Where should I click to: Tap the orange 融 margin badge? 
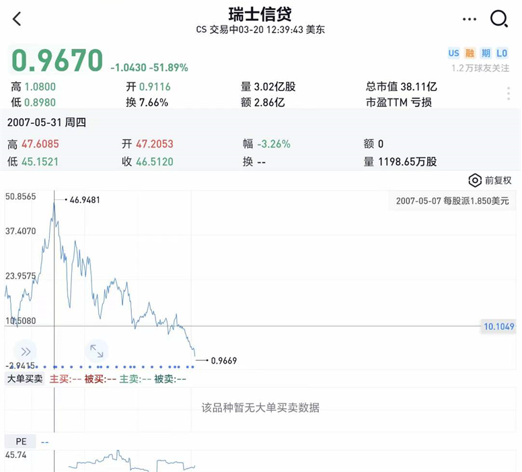pyautogui.click(x=470, y=53)
